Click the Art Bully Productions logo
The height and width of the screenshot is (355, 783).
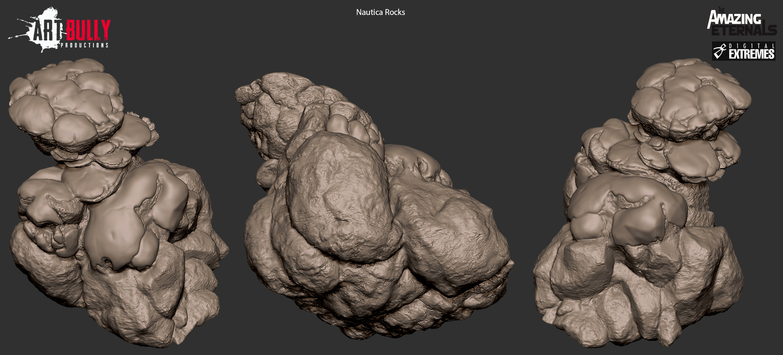pos(60,30)
